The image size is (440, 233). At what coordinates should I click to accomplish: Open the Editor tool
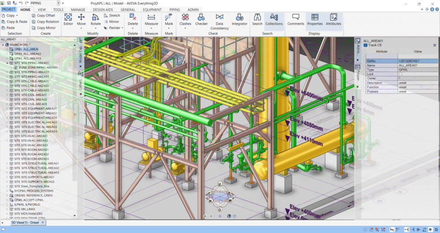[x=68, y=19]
